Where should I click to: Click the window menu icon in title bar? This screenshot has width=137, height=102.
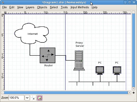point(3,2)
